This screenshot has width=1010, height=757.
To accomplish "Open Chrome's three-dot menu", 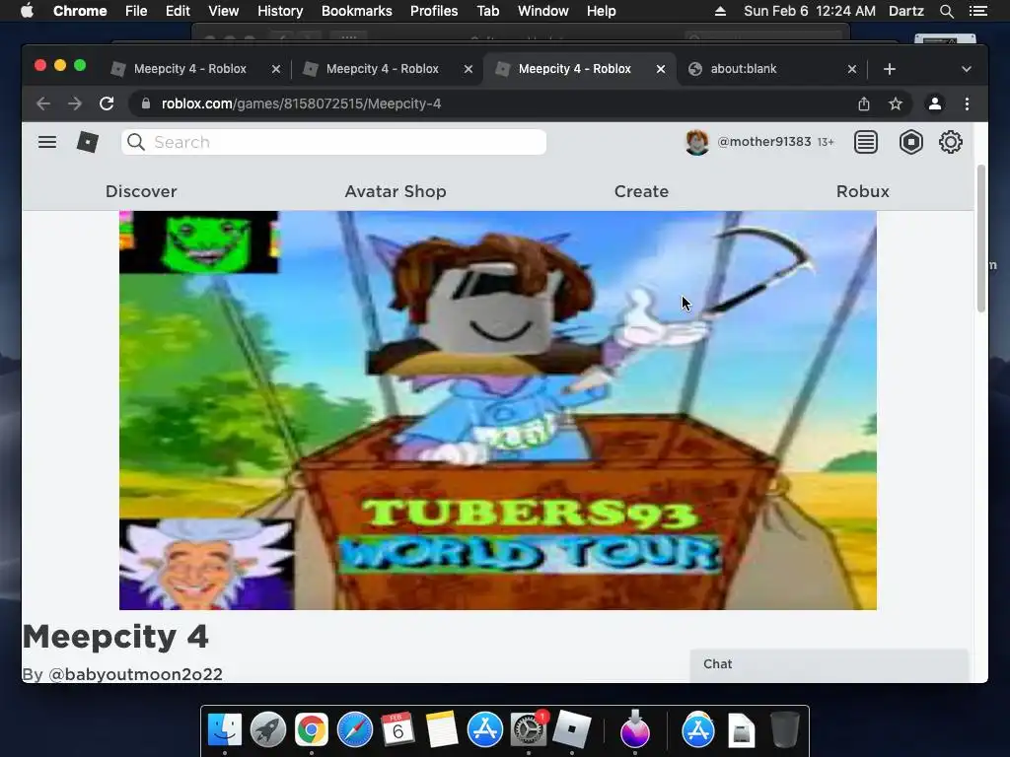I will pos(967,103).
